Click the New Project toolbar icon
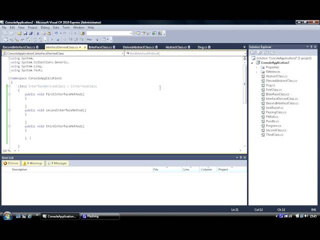This screenshot has width=320, height=240. (x=6, y=33)
